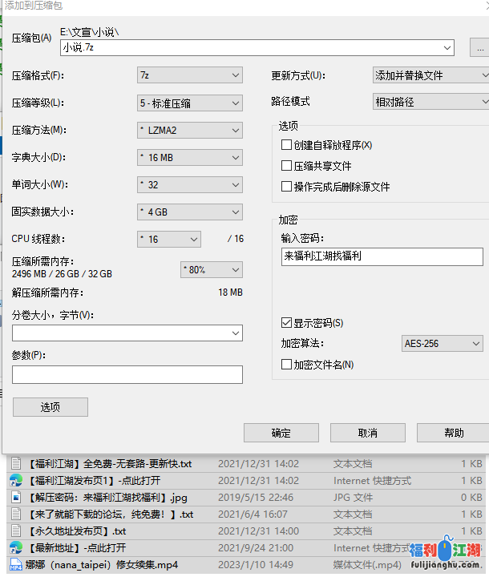Image resolution: width=489 pixels, height=577 pixels.
Task: Click into the 输入密码 password field
Action: coord(382,256)
